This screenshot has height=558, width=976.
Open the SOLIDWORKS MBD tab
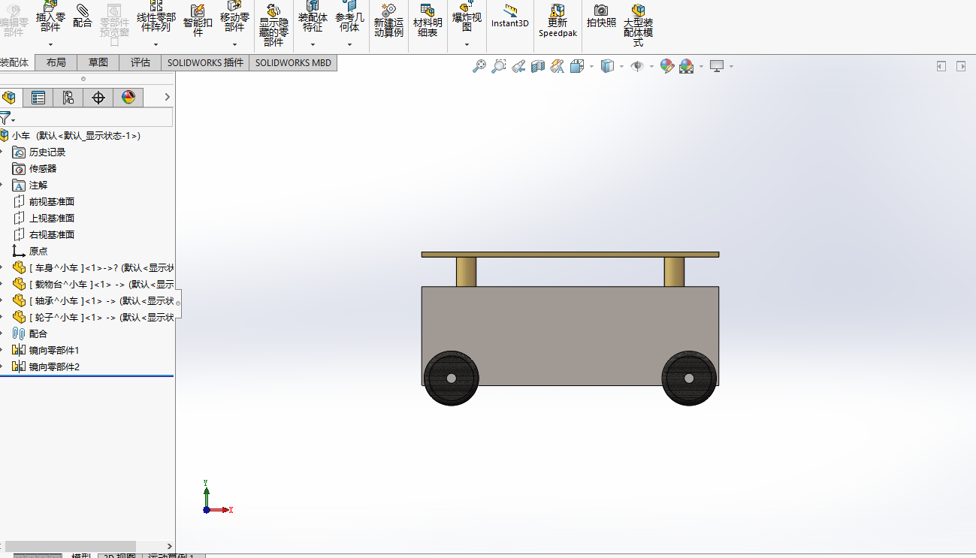[293, 62]
